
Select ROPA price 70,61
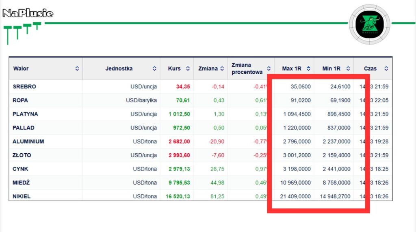pos(183,100)
